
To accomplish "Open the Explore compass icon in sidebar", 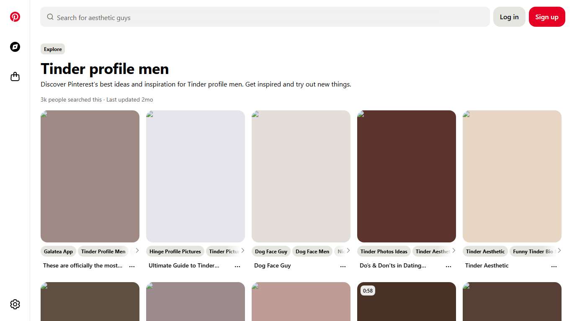I will pyautogui.click(x=15, y=47).
